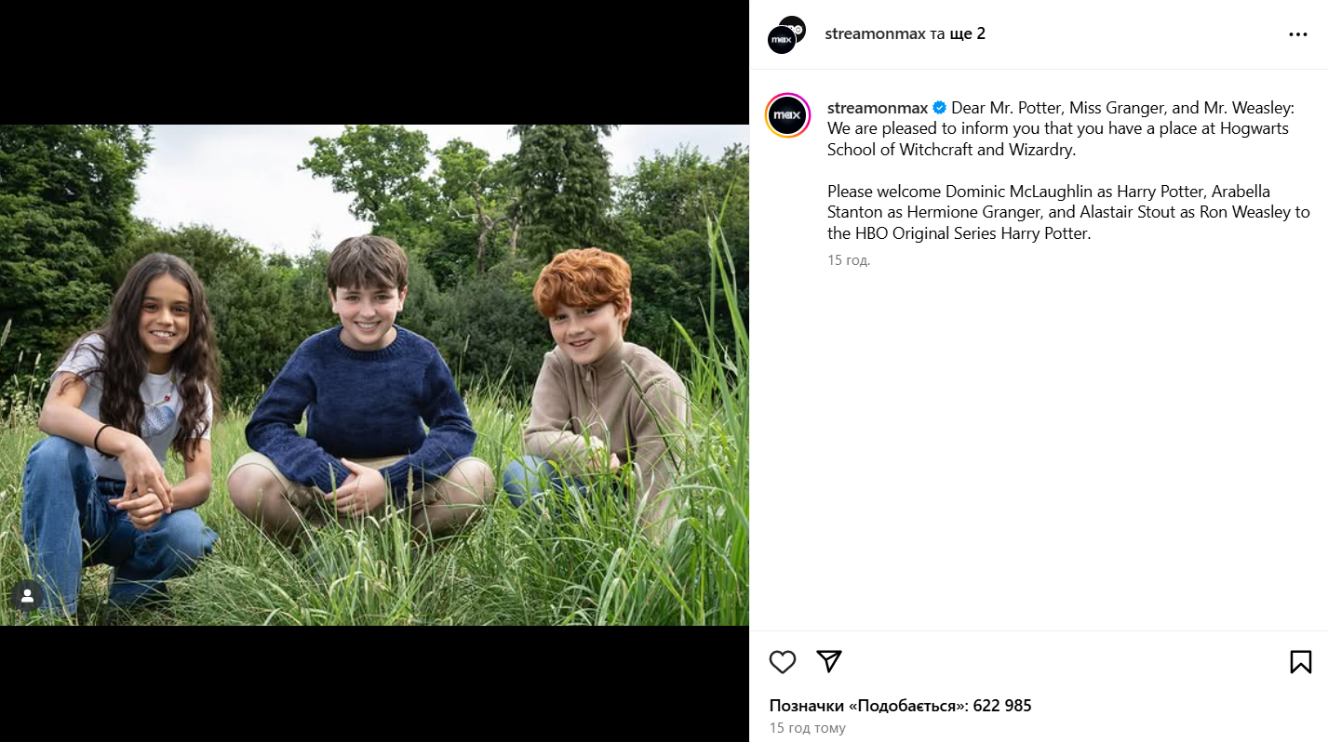Screen dimensions: 1328x742
Task: Like the post with the heart icon
Action: pos(783,662)
